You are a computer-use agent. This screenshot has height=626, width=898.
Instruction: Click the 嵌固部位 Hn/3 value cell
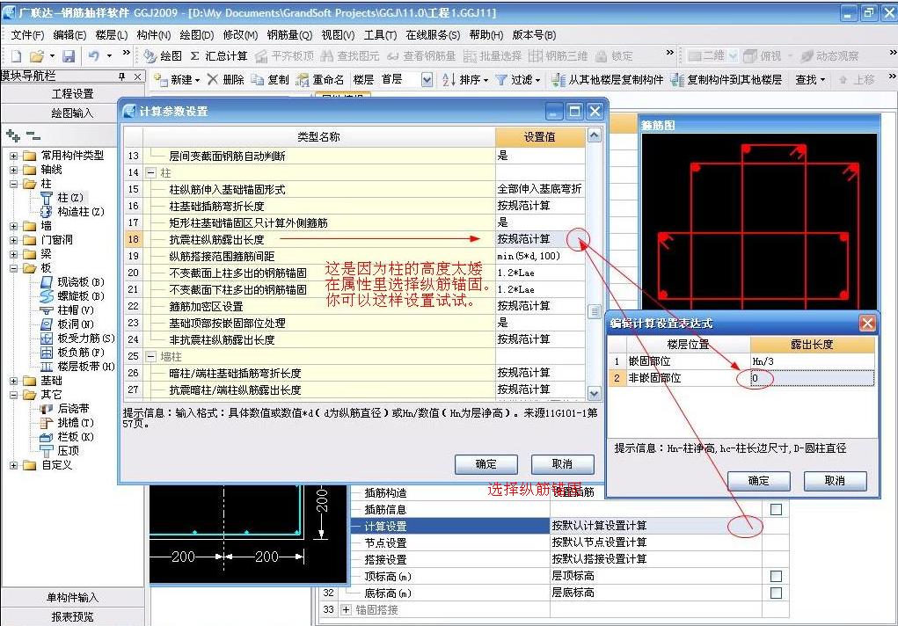pyautogui.click(x=812, y=361)
